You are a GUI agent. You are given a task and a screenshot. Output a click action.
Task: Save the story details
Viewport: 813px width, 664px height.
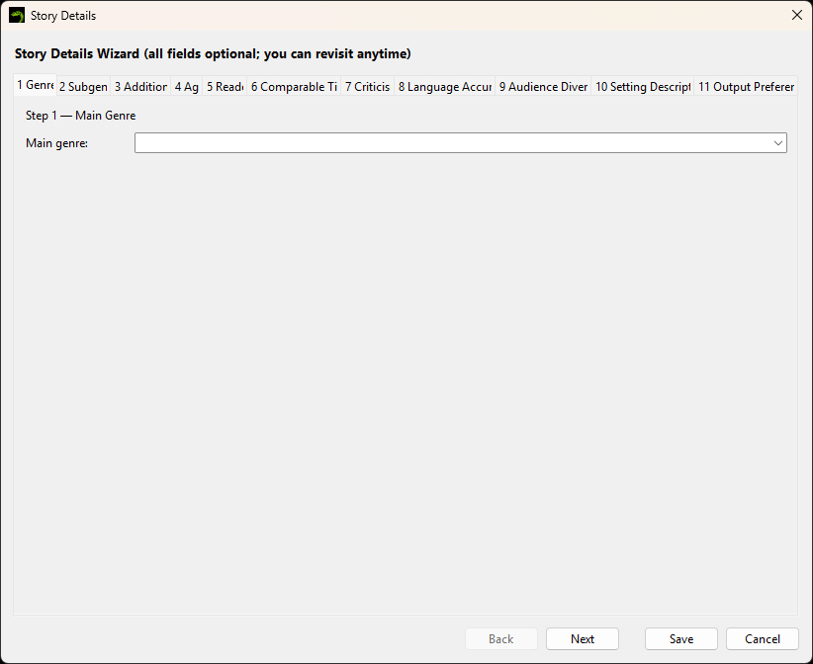click(680, 638)
